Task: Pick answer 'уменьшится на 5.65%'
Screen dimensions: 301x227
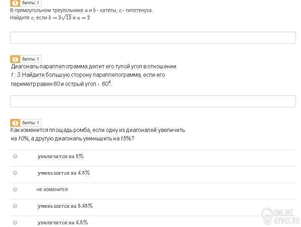Action: (x=15, y=206)
